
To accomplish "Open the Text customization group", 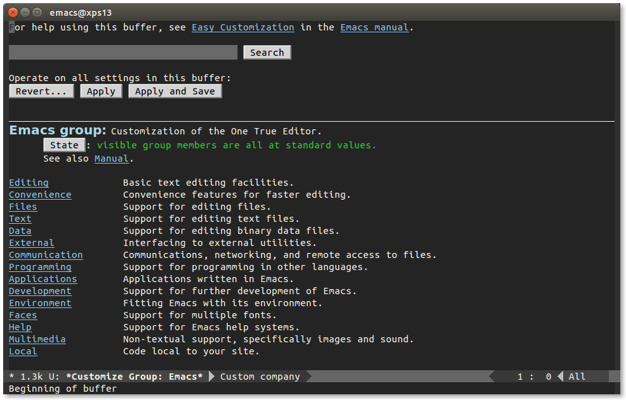I will [20, 219].
